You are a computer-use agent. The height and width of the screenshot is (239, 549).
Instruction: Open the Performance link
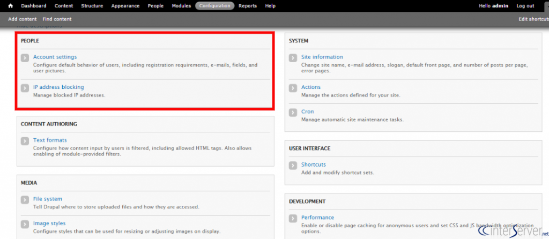tap(317, 218)
